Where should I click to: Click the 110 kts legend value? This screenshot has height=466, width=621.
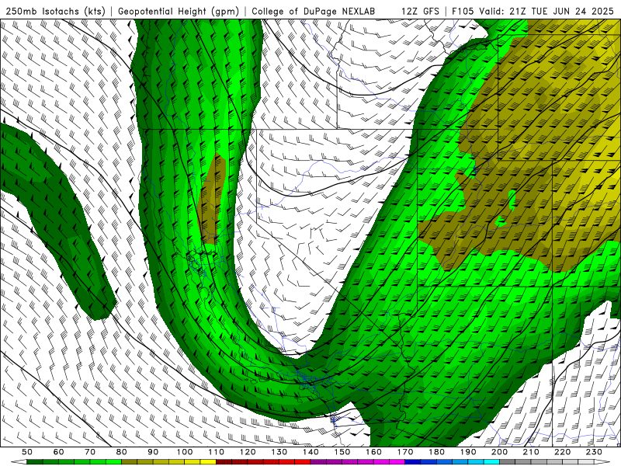click(x=217, y=452)
